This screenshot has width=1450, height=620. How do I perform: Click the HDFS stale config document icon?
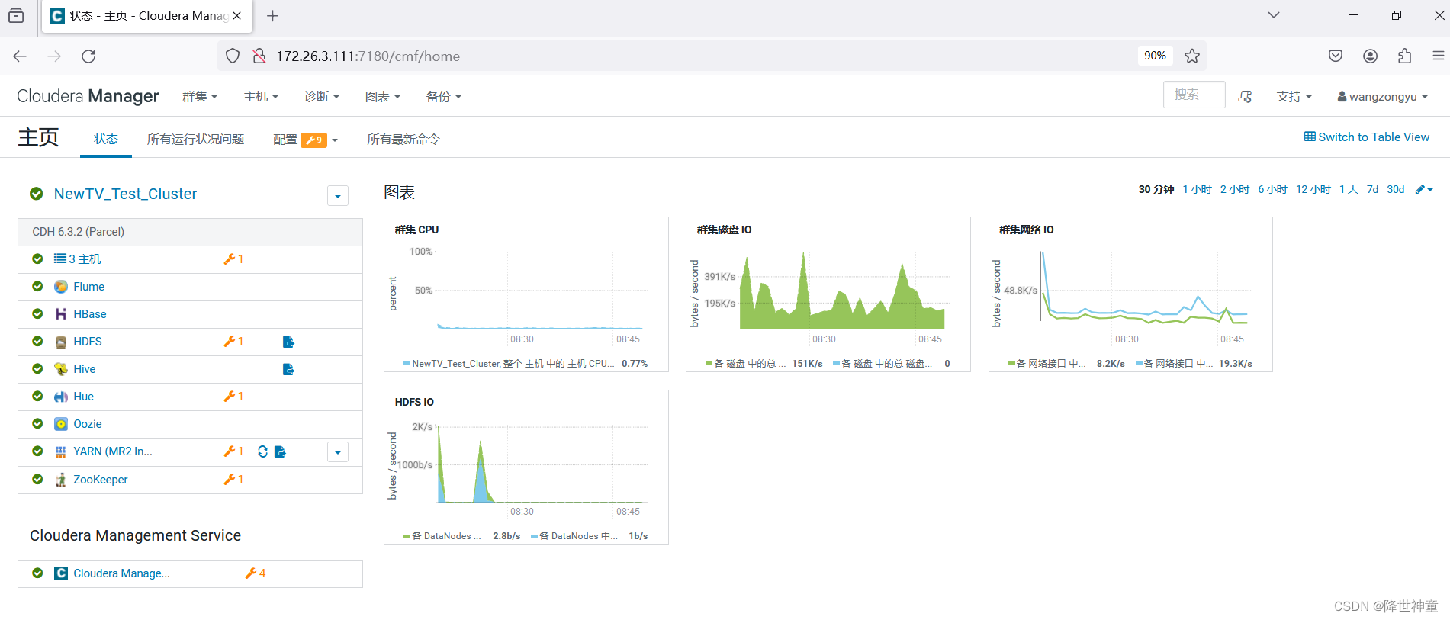coord(288,342)
